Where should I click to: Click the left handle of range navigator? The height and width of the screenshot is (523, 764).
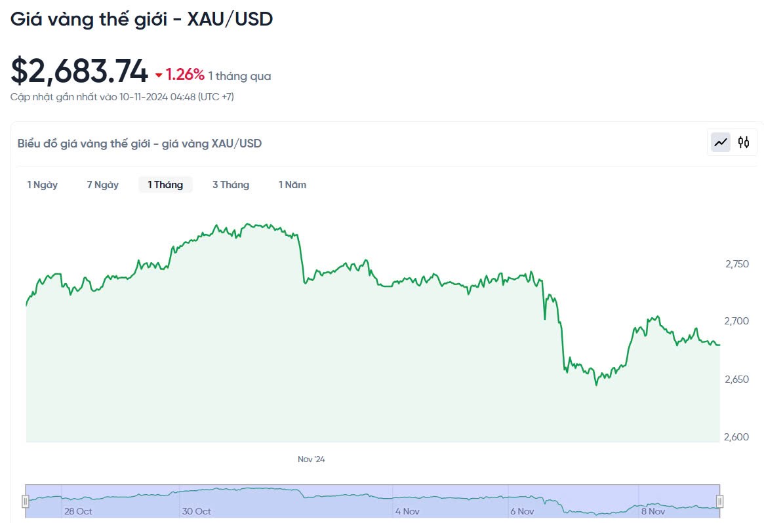pyautogui.click(x=26, y=501)
